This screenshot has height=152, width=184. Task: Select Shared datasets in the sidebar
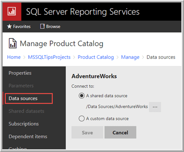tap(27, 111)
